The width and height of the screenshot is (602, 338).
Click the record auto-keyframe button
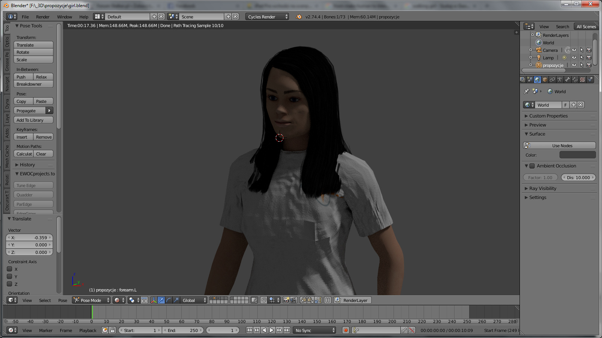(346, 330)
